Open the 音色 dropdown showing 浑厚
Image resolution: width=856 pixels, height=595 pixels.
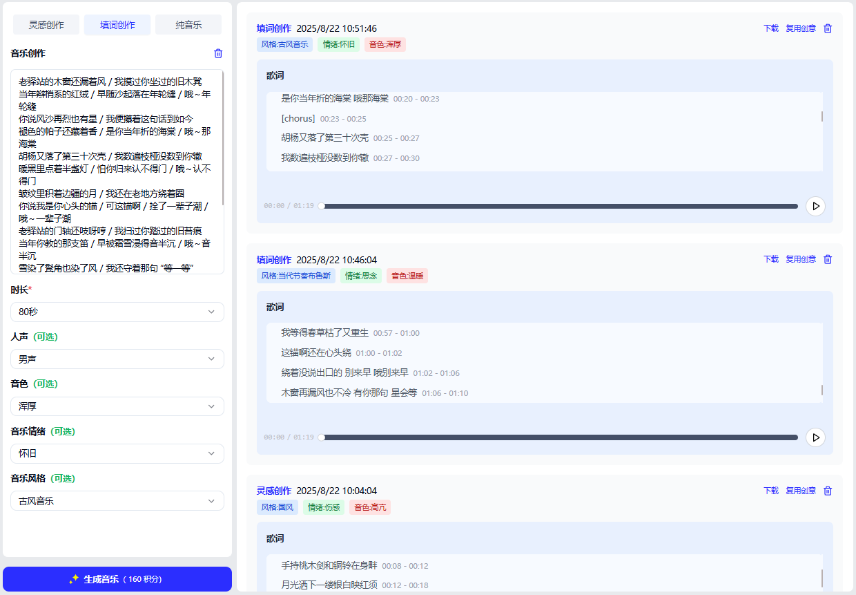point(117,406)
